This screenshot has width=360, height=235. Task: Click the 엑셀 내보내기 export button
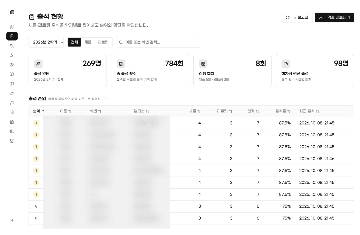tap(334, 18)
